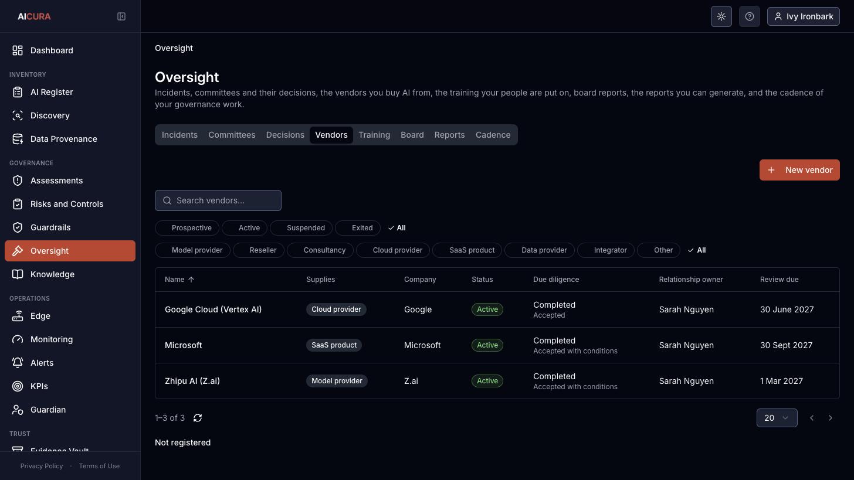The image size is (854, 480).
Task: Create a New vendor
Action: (x=799, y=170)
